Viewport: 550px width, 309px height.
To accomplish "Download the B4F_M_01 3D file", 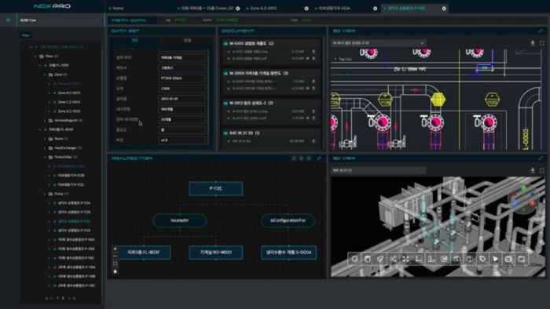I will [x=313, y=141].
